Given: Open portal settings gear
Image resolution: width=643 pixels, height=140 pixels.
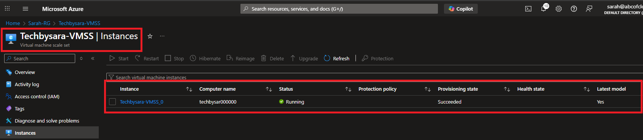Looking at the screenshot, I should (559, 9).
